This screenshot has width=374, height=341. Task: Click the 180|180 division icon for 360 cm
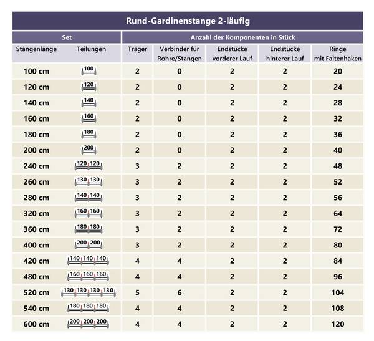[89, 229]
